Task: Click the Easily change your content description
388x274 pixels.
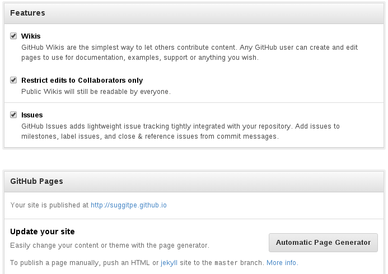Action: point(110,245)
